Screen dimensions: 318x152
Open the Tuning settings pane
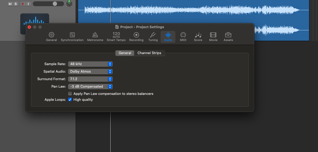tap(153, 37)
